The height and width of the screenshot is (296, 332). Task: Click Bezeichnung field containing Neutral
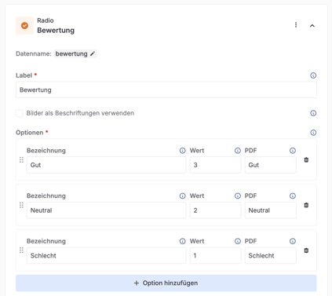[x=106, y=210]
